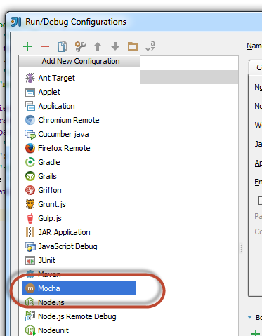Select JavaScript Debug configuration
Image resolution: width=262 pixels, height=336 pixels.
coord(79,246)
